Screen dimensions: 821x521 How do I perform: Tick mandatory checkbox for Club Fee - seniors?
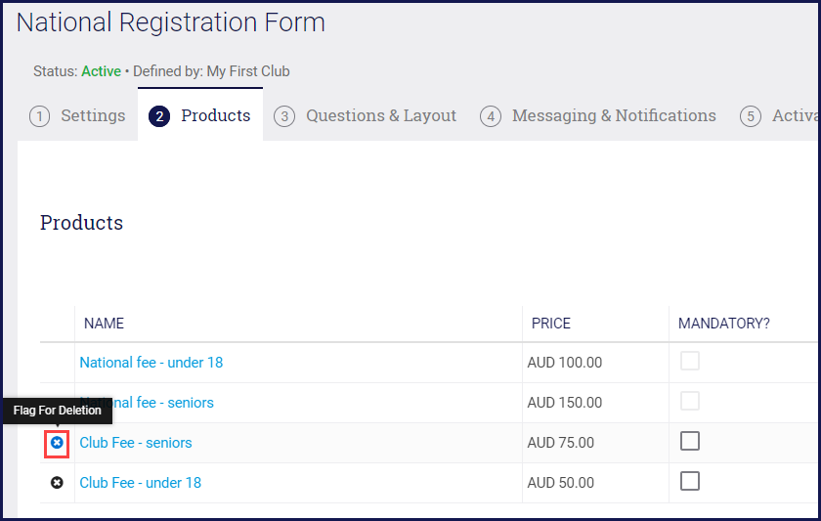(690, 441)
